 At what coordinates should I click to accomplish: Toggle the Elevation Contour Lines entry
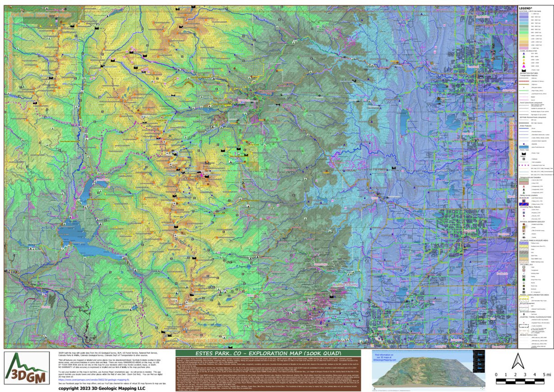(x=528, y=335)
